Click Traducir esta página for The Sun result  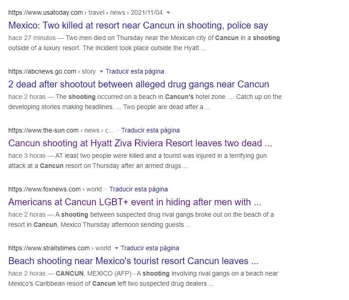tap(150, 130)
